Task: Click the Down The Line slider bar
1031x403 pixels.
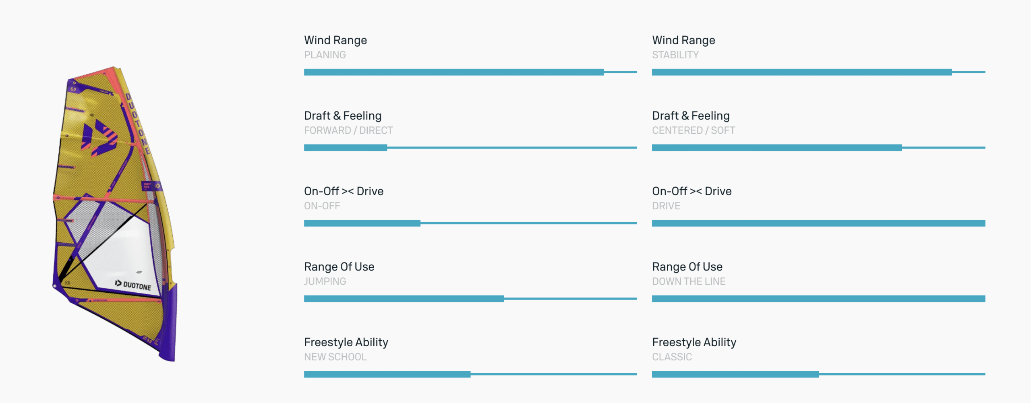Action: (818, 299)
